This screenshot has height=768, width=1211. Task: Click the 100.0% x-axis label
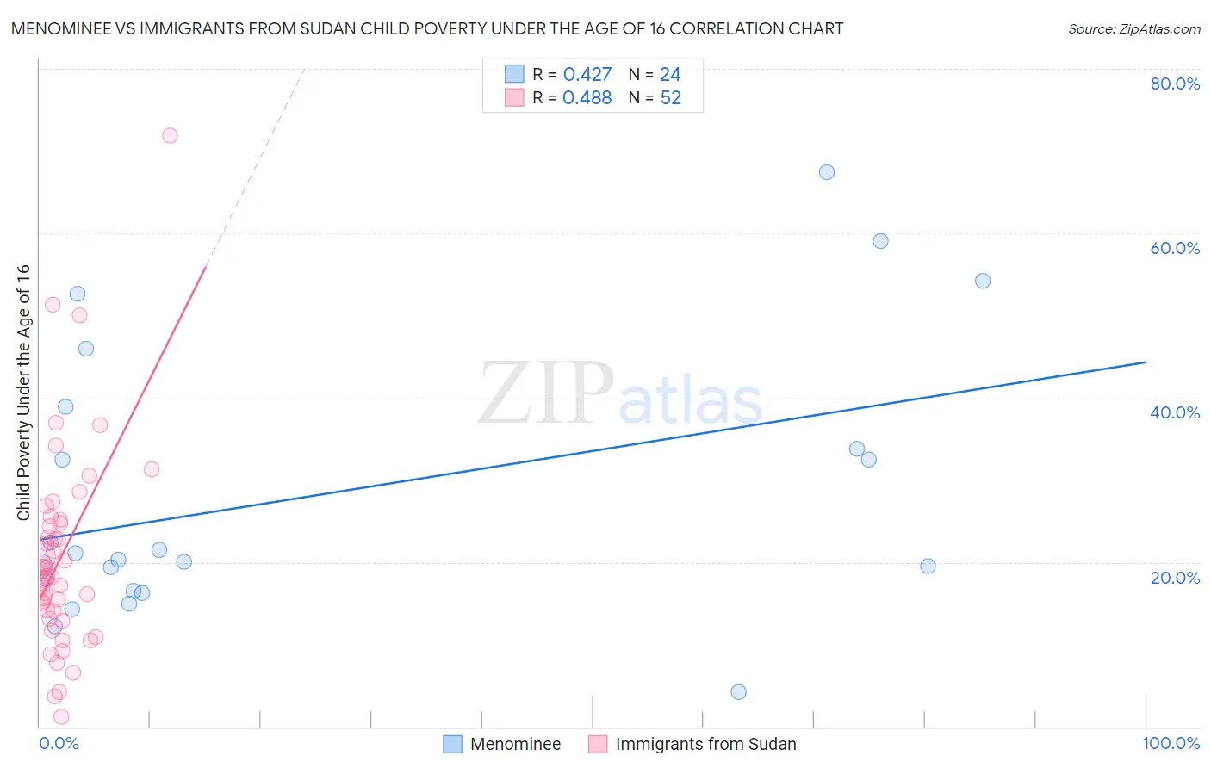1171,743
